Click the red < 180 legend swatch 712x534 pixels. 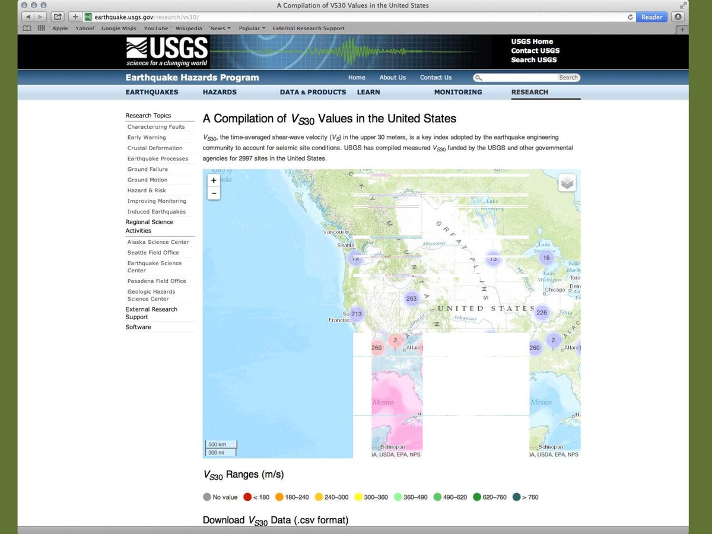[248, 497]
